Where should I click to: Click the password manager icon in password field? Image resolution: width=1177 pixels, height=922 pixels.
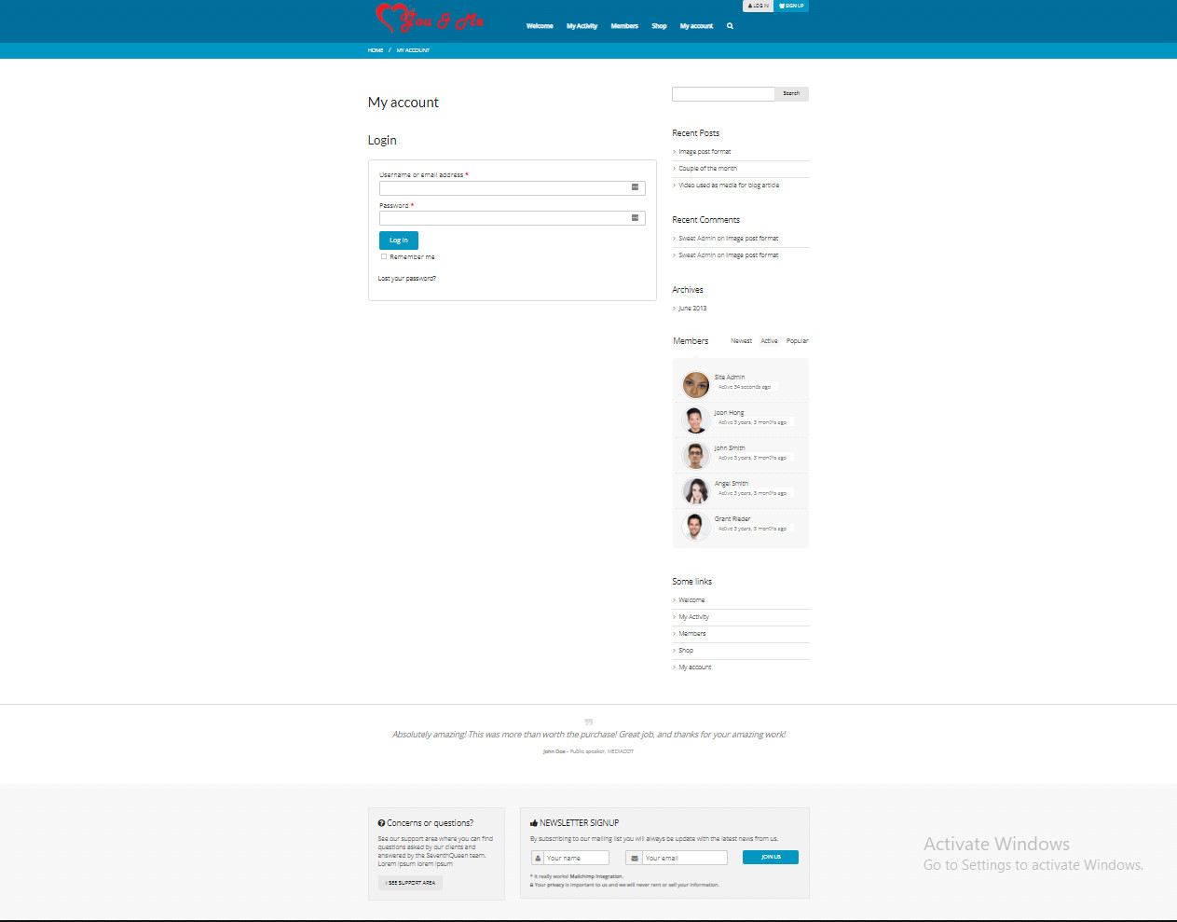click(636, 218)
